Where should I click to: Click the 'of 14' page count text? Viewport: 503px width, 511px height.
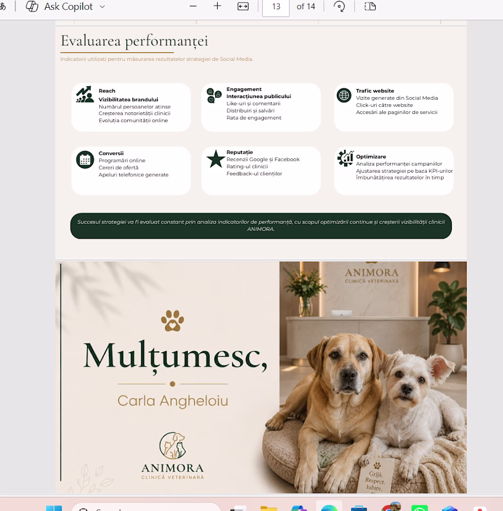coord(306,7)
